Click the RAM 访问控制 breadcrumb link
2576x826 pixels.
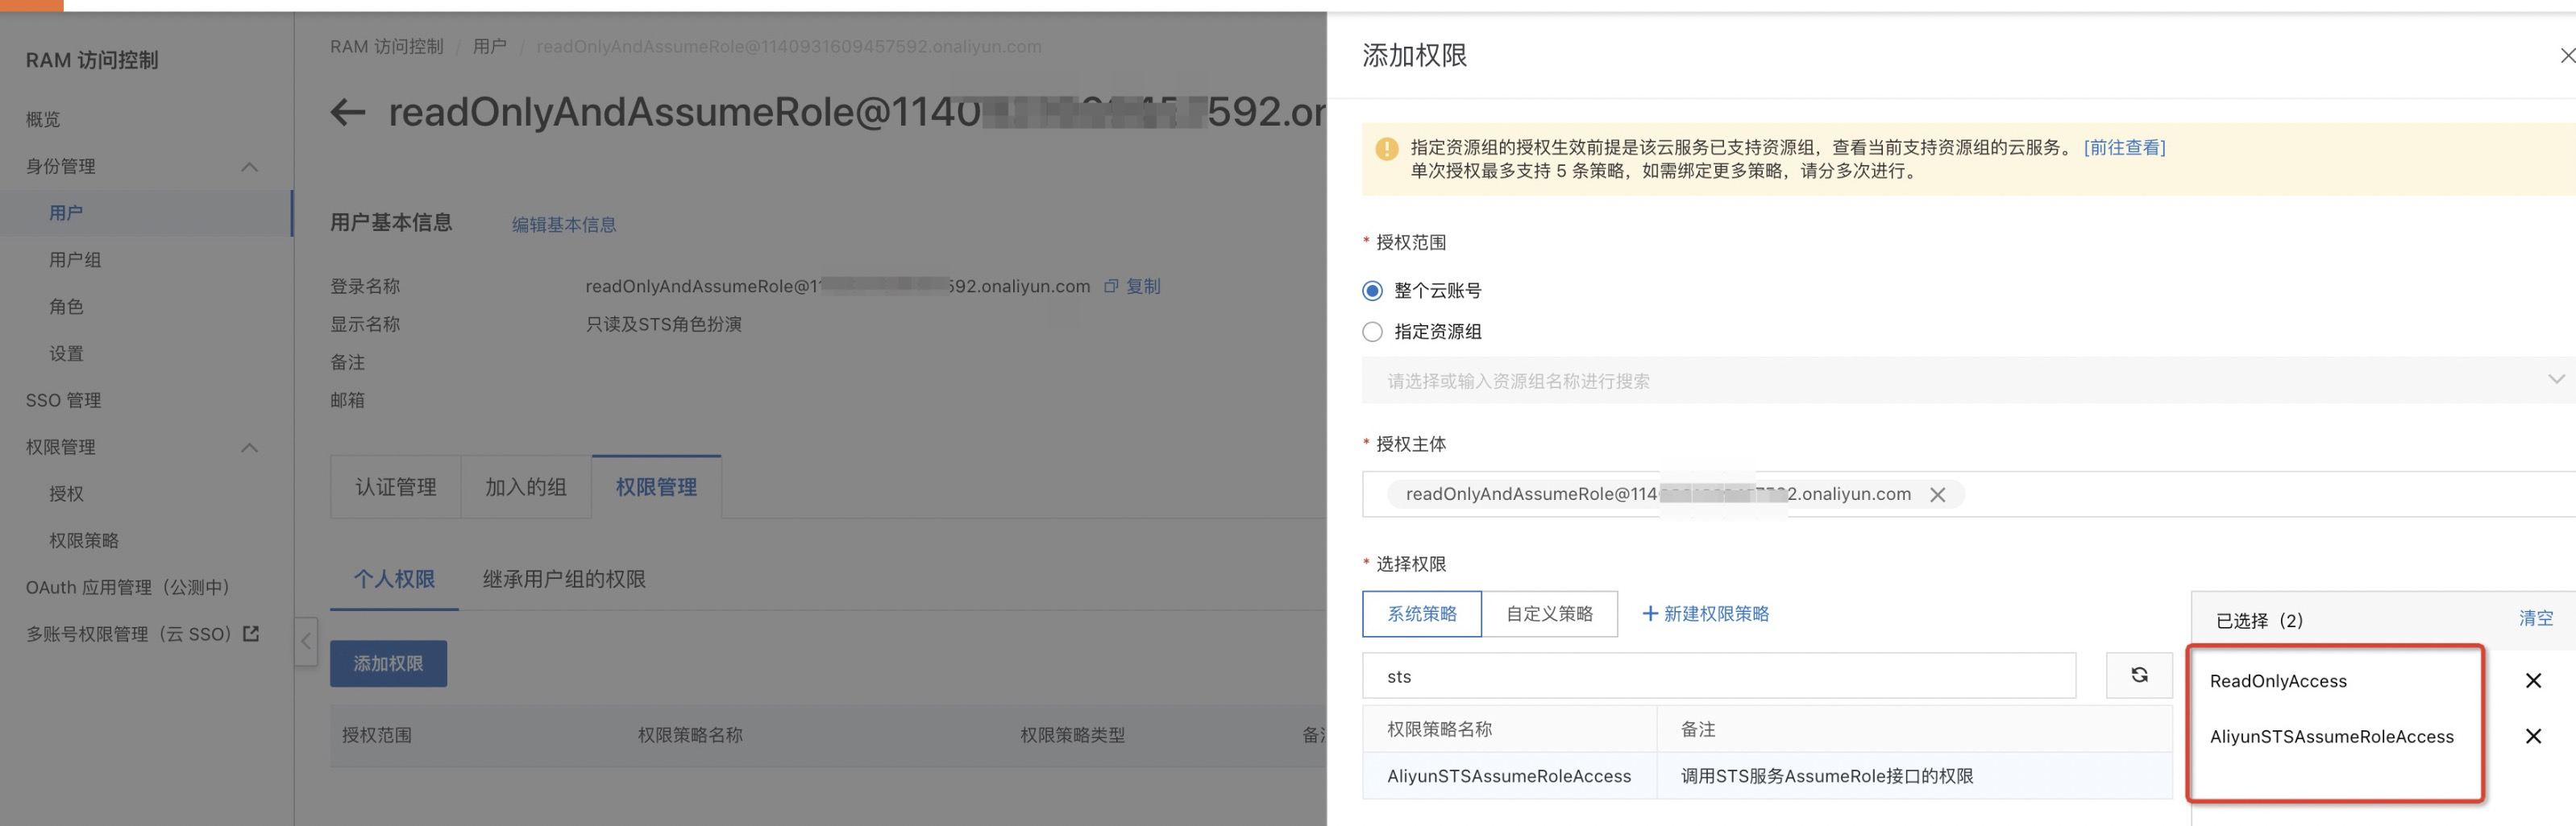[386, 47]
